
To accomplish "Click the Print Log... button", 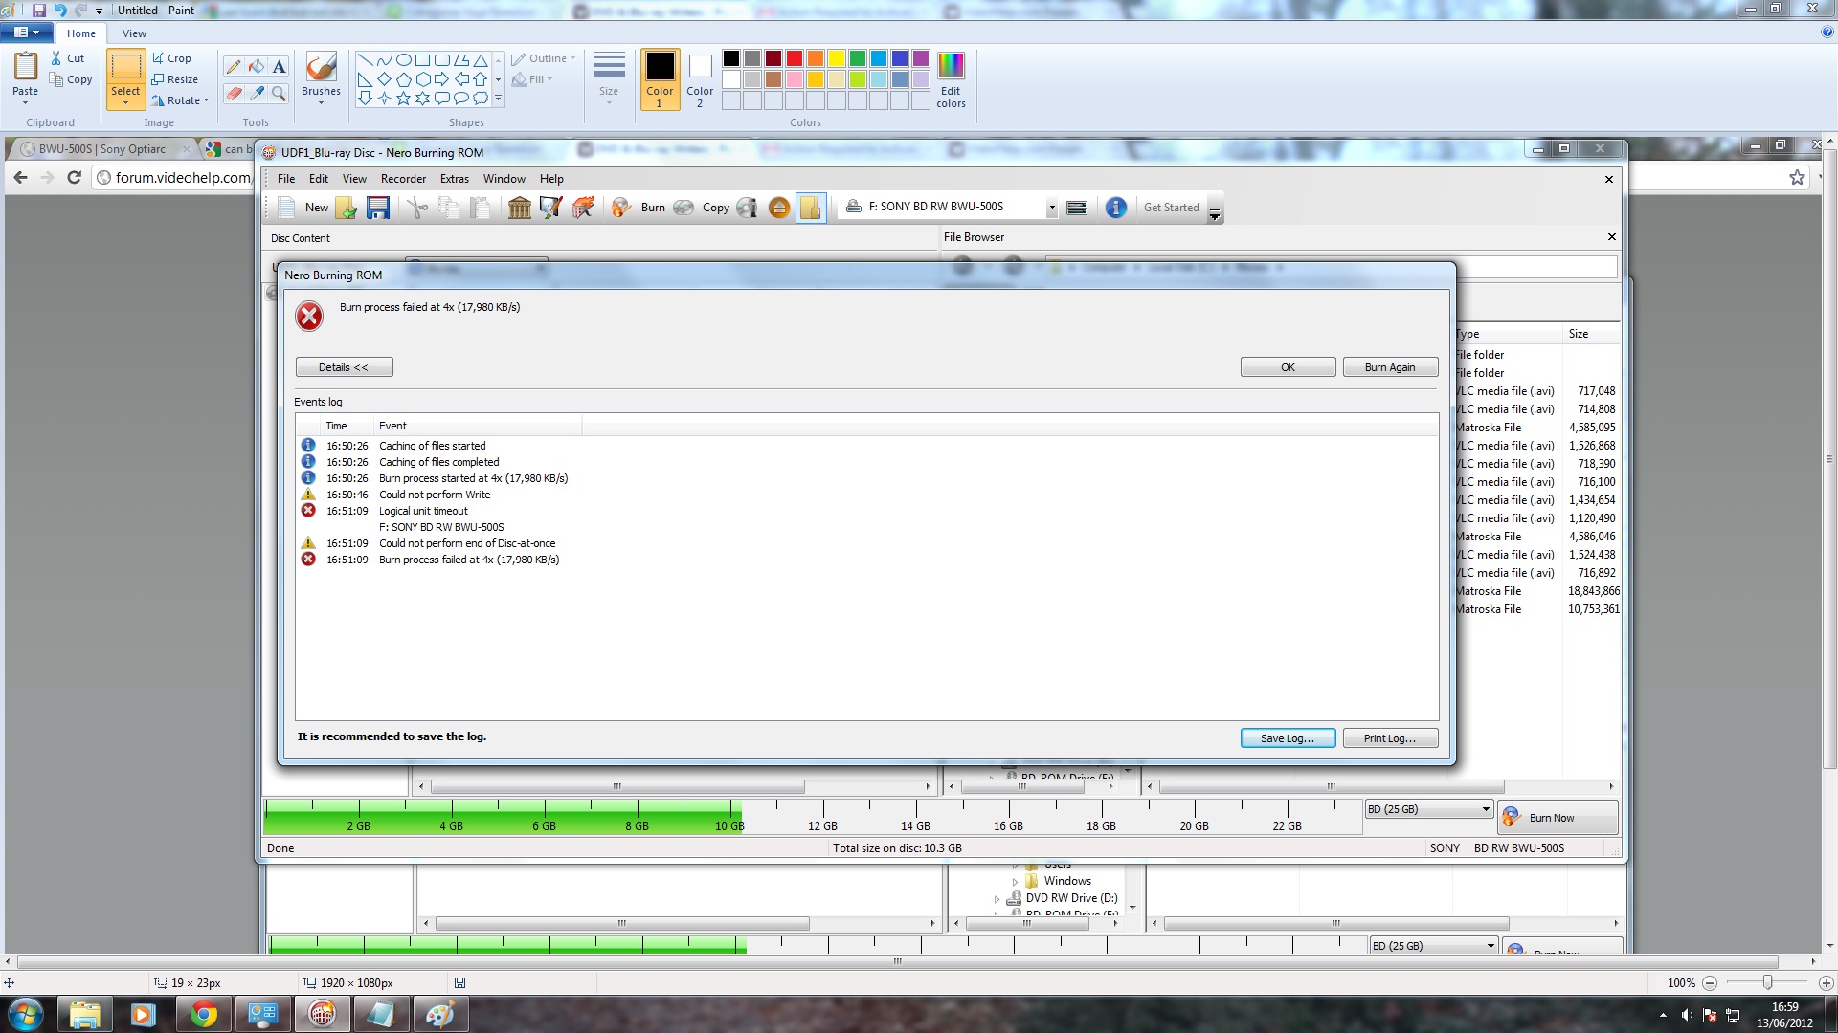I will pyautogui.click(x=1389, y=738).
